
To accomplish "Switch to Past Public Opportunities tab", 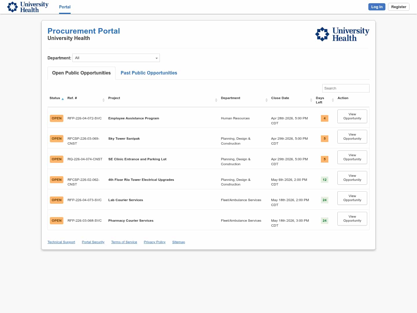I will tap(149, 73).
